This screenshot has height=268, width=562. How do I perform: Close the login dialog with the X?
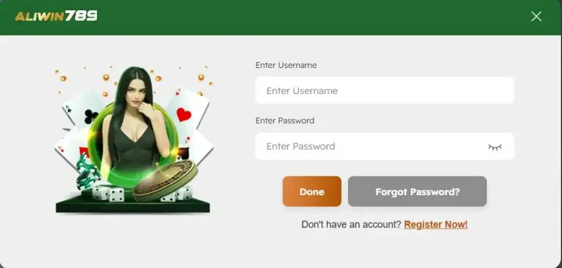click(536, 16)
